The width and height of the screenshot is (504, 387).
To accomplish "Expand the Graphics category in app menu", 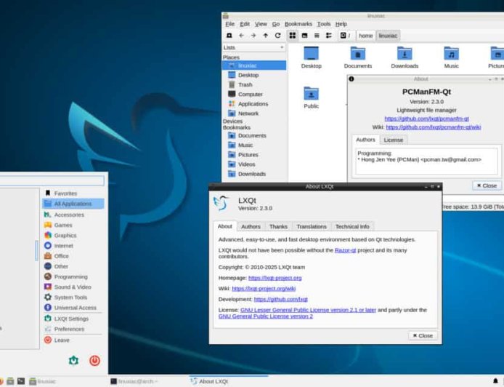I will 65,235.
